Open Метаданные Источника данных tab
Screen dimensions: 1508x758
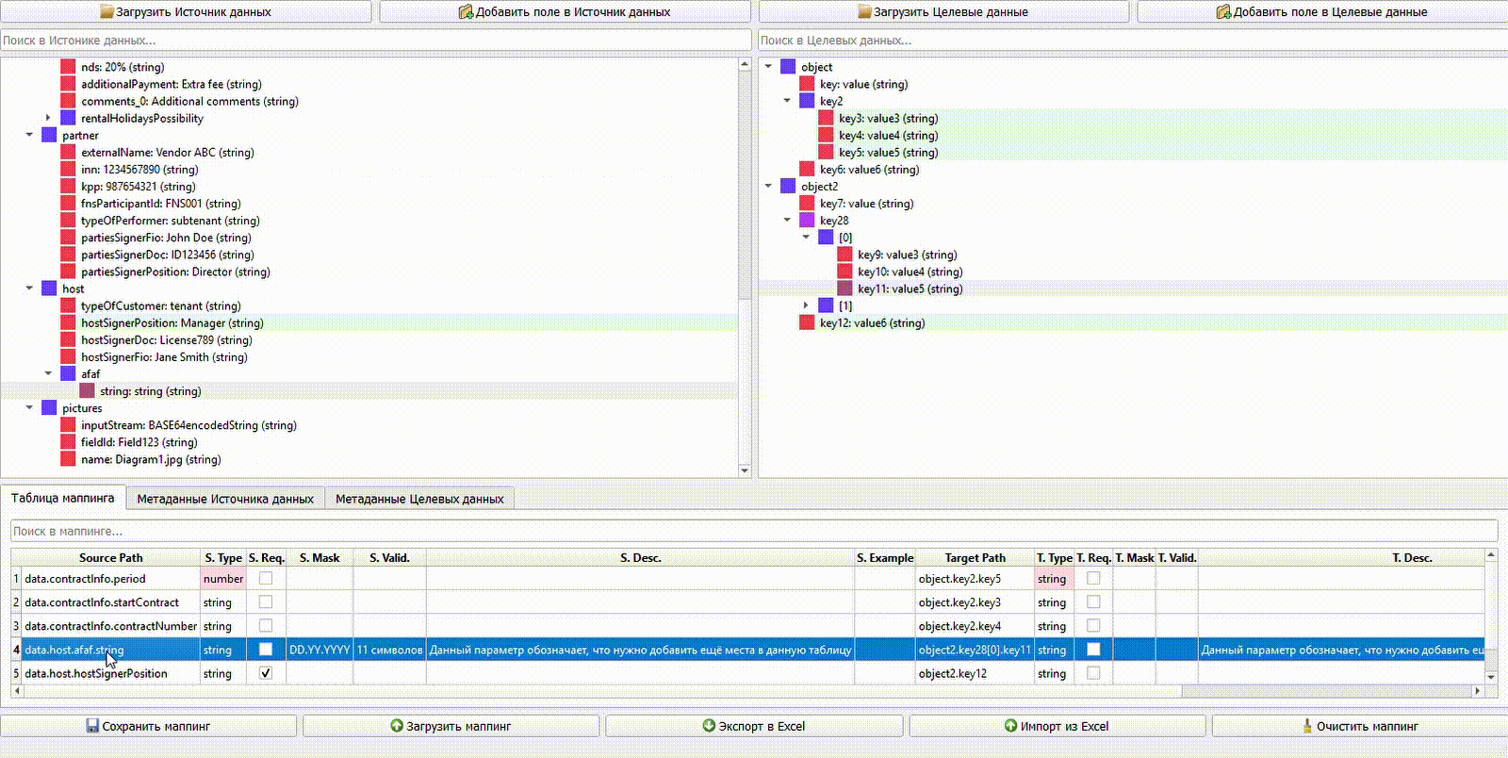(x=225, y=499)
